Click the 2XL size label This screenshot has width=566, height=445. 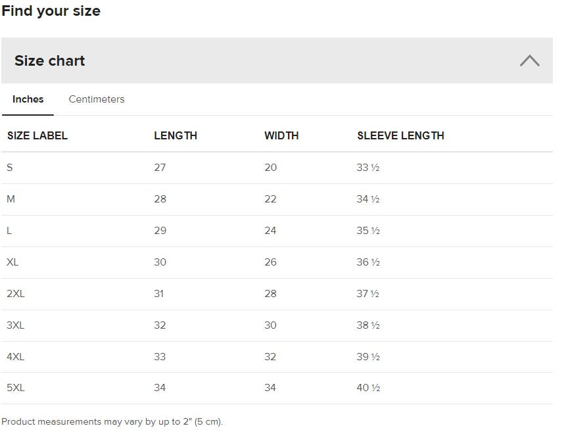[x=16, y=294]
